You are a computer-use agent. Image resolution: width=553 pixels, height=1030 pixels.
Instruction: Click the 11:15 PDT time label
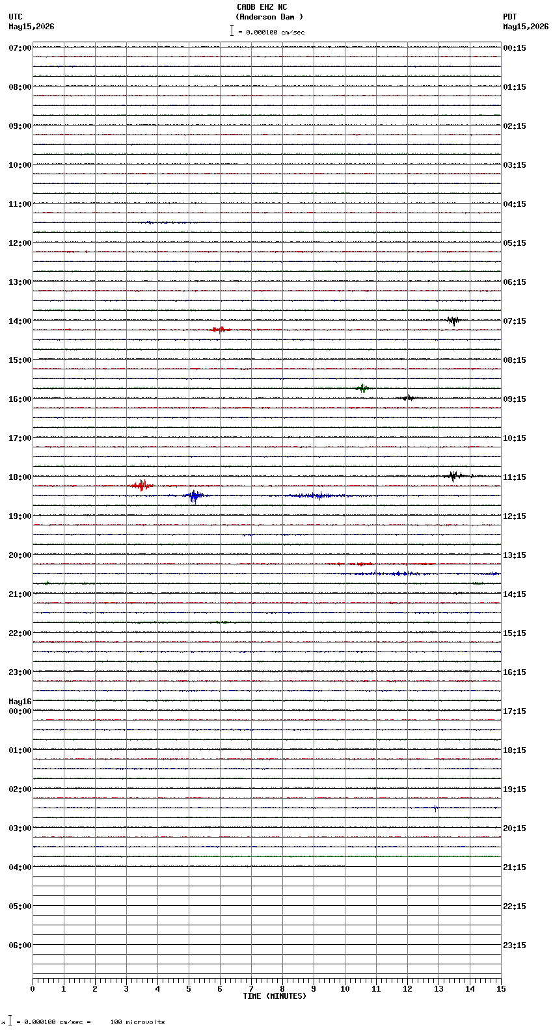click(515, 477)
